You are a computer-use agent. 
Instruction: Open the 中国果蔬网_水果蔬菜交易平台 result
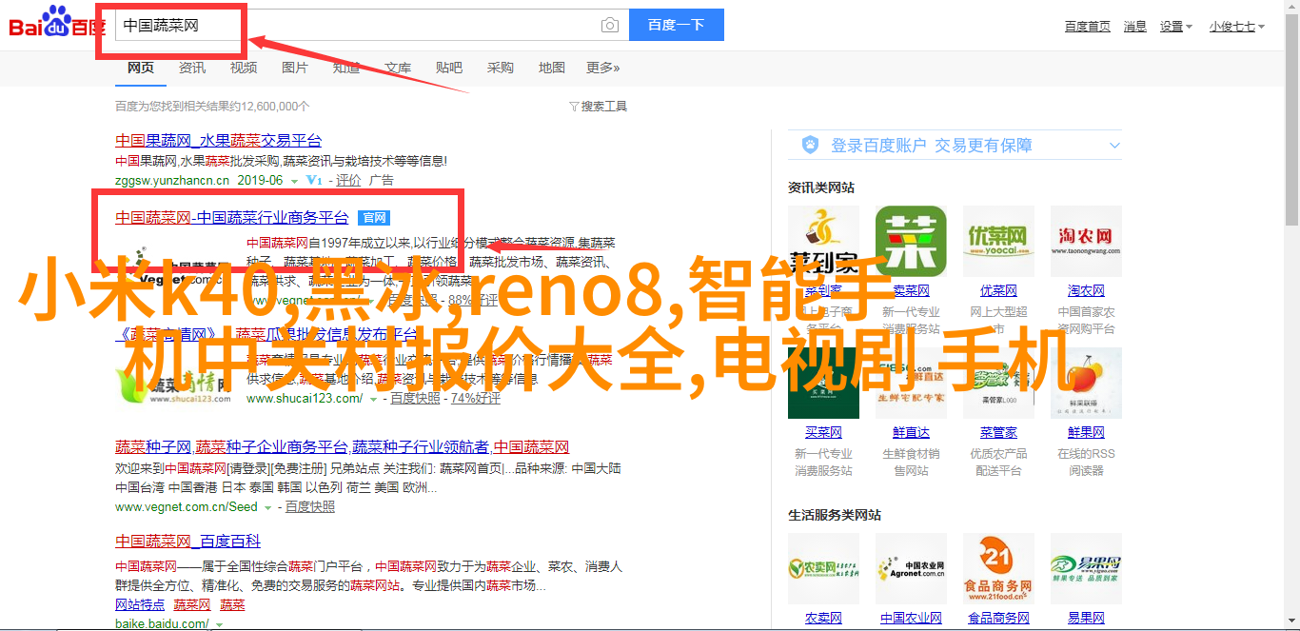219,140
